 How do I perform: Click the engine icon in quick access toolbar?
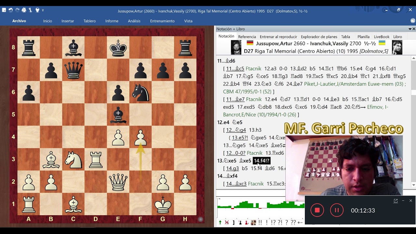[x=24, y=10]
